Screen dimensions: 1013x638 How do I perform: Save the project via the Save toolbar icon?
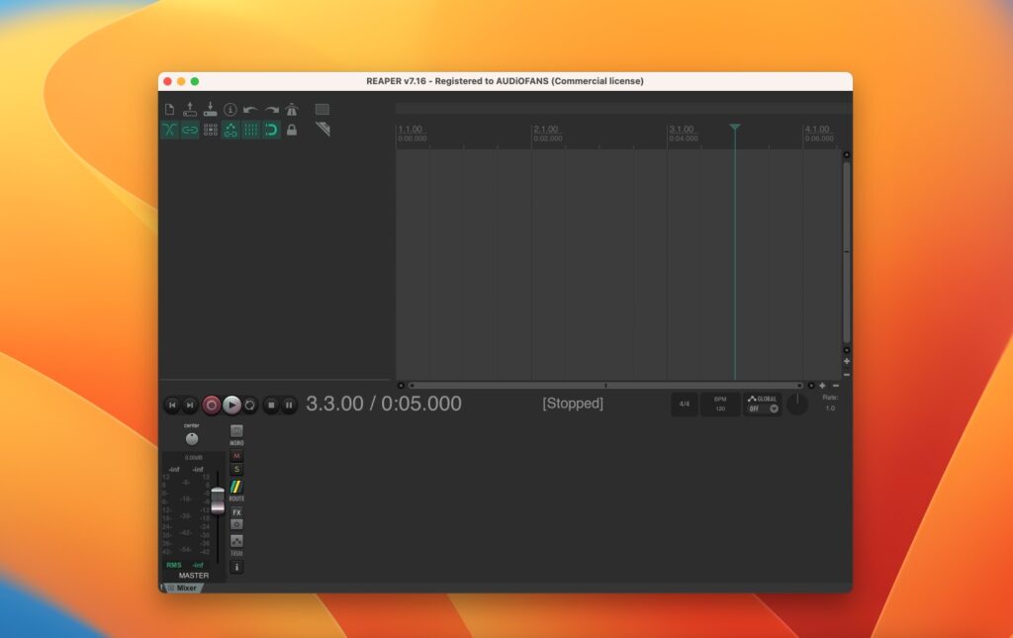click(211, 109)
